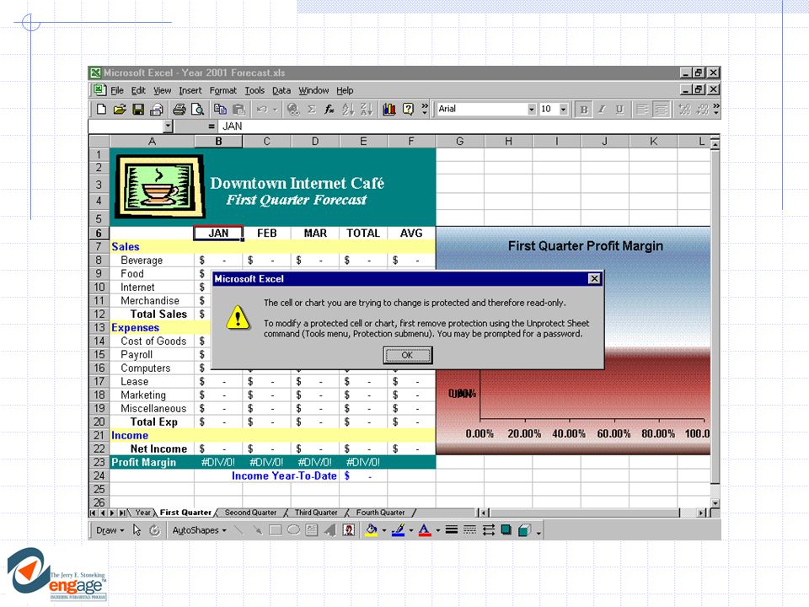Click the Decrease Decimal icon
809x607 pixels.
702,109
